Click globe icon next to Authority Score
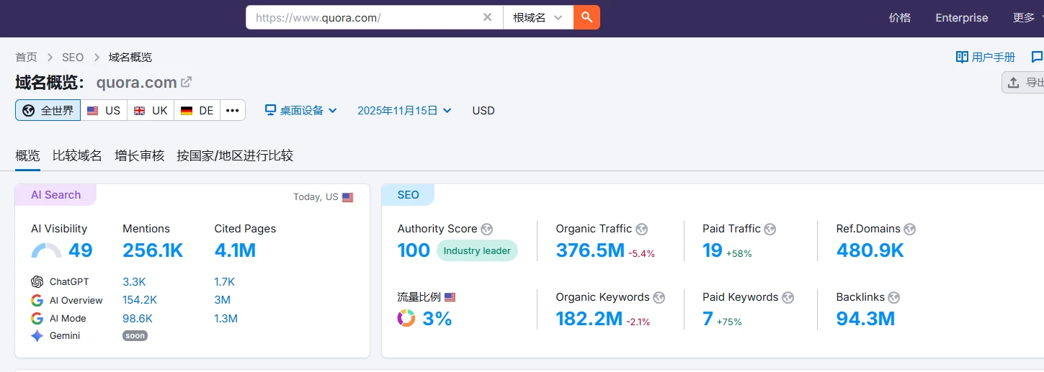The height and width of the screenshot is (372, 1044). click(487, 229)
